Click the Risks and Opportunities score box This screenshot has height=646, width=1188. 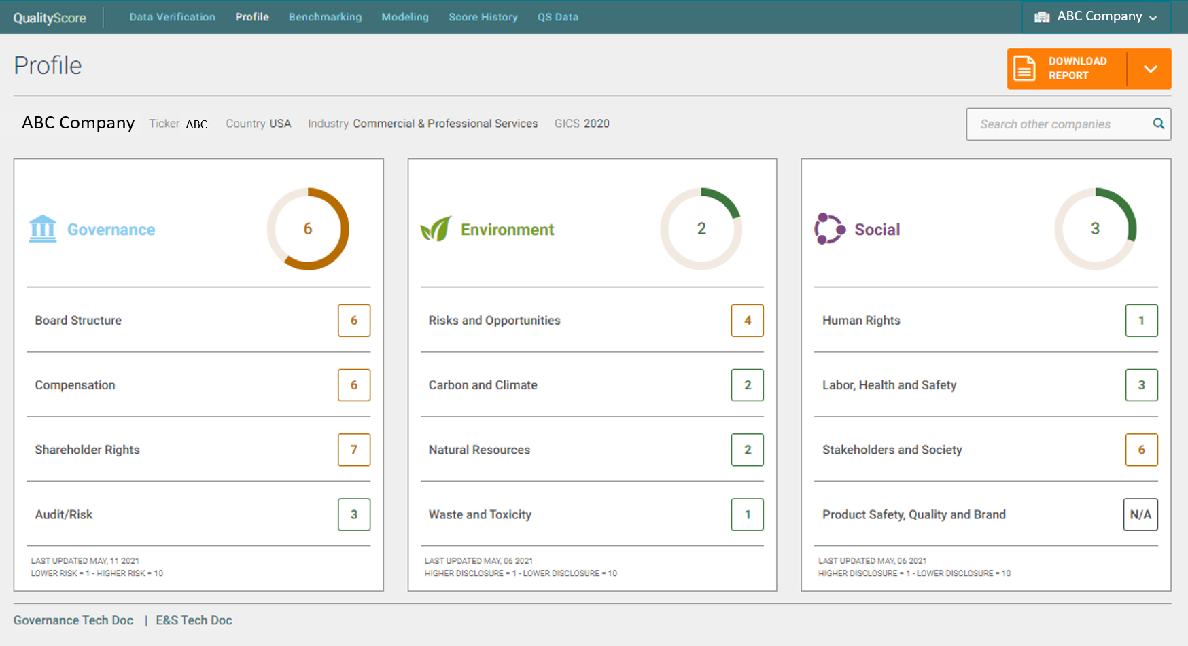(748, 321)
